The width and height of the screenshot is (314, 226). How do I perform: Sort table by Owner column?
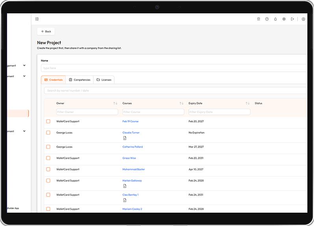click(x=115, y=103)
